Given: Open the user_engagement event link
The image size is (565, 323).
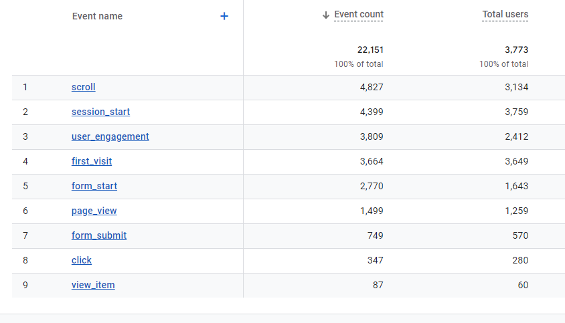Looking at the screenshot, I should pyautogui.click(x=110, y=137).
